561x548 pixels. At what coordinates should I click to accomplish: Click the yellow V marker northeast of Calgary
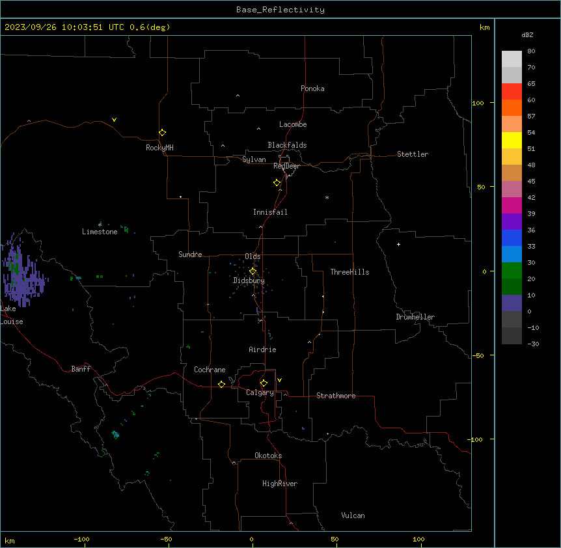tap(279, 380)
